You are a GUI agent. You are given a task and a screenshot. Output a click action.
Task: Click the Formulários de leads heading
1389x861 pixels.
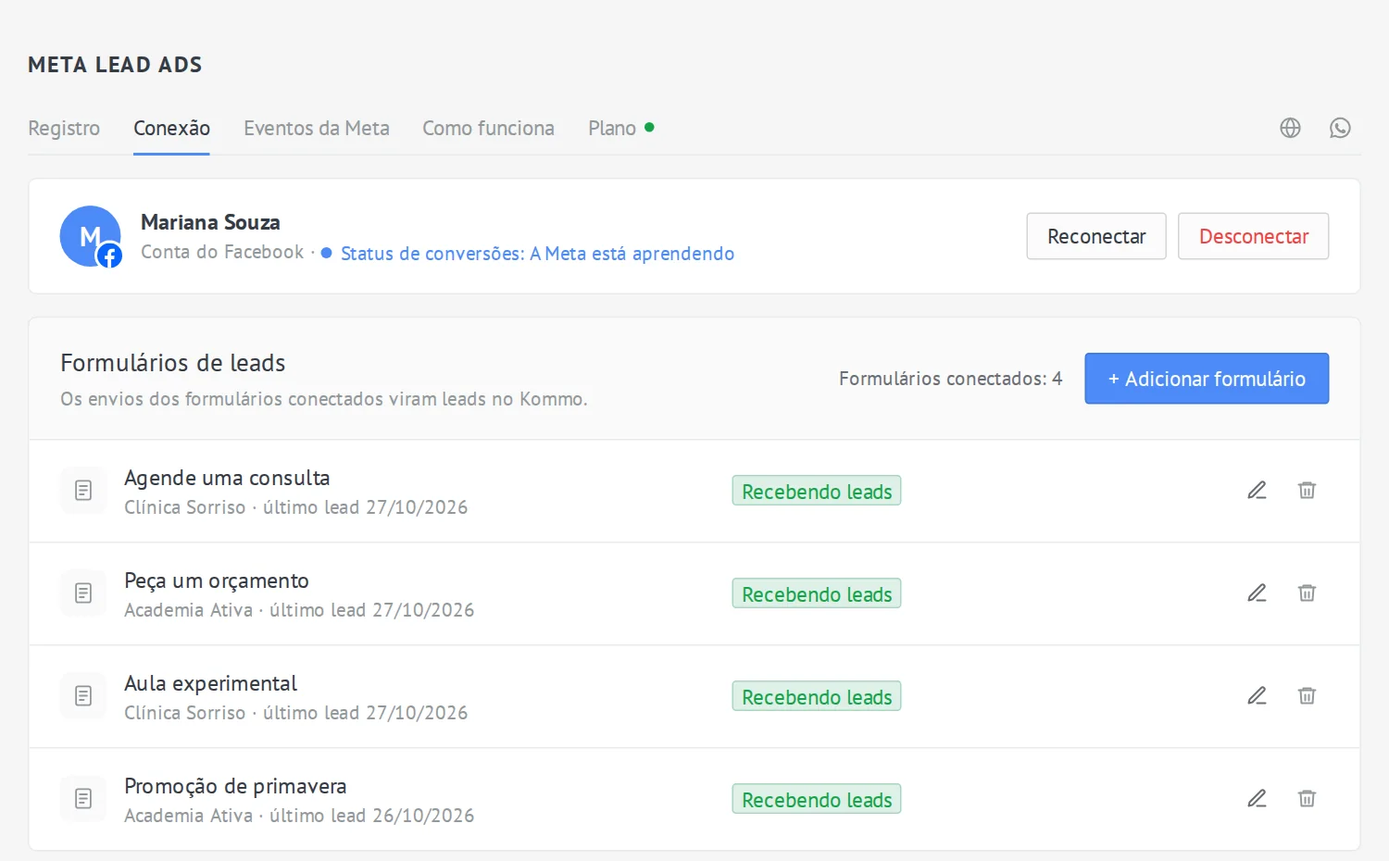173,363
